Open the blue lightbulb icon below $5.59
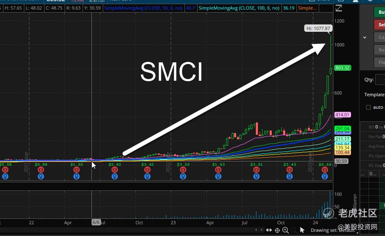 pos(325,176)
